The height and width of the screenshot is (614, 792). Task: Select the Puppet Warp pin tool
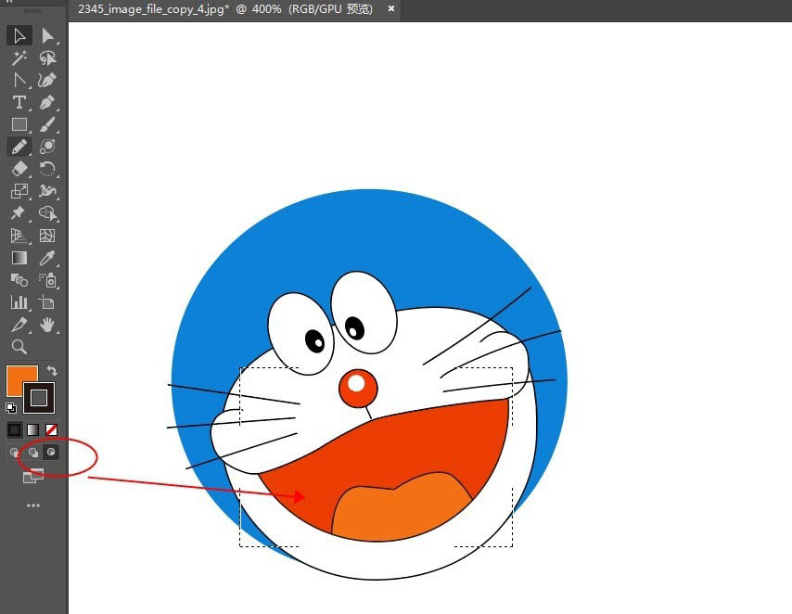click(x=19, y=213)
